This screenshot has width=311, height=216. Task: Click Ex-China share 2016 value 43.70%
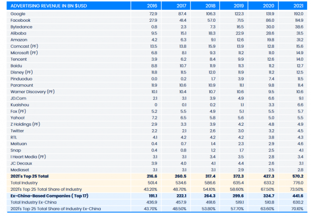point(151,209)
